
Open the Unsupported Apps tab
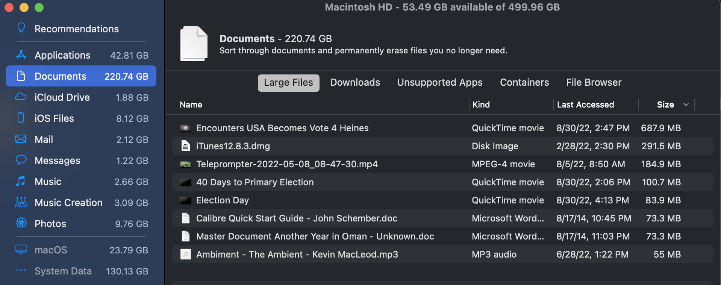[x=439, y=82]
